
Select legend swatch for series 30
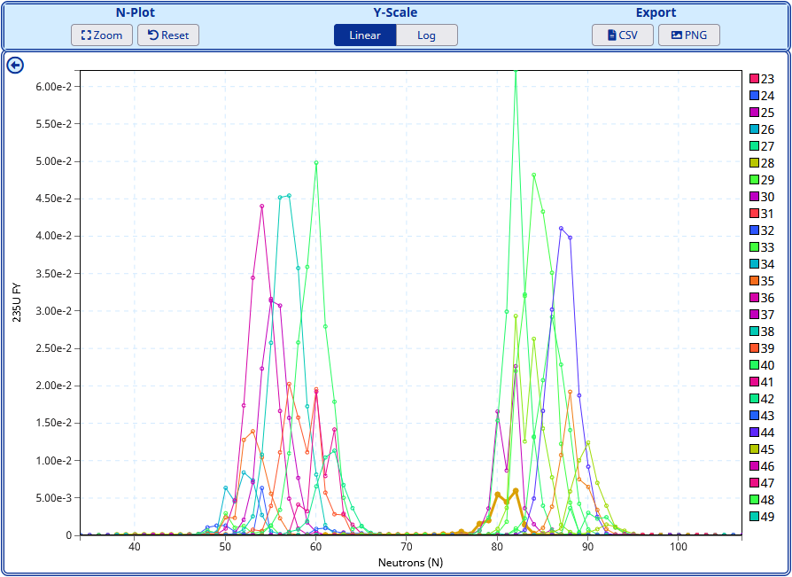coord(754,197)
